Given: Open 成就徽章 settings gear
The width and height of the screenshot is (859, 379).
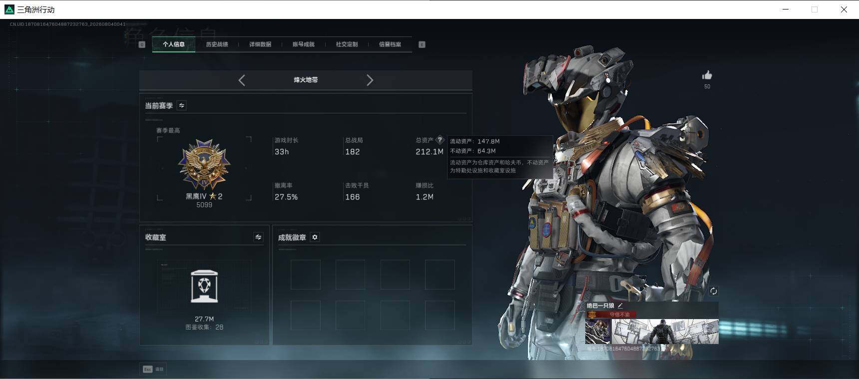Looking at the screenshot, I should click(315, 237).
